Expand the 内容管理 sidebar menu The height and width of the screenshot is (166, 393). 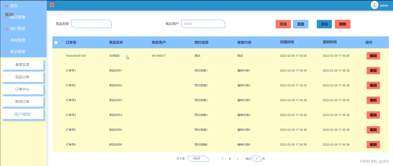click(23, 40)
